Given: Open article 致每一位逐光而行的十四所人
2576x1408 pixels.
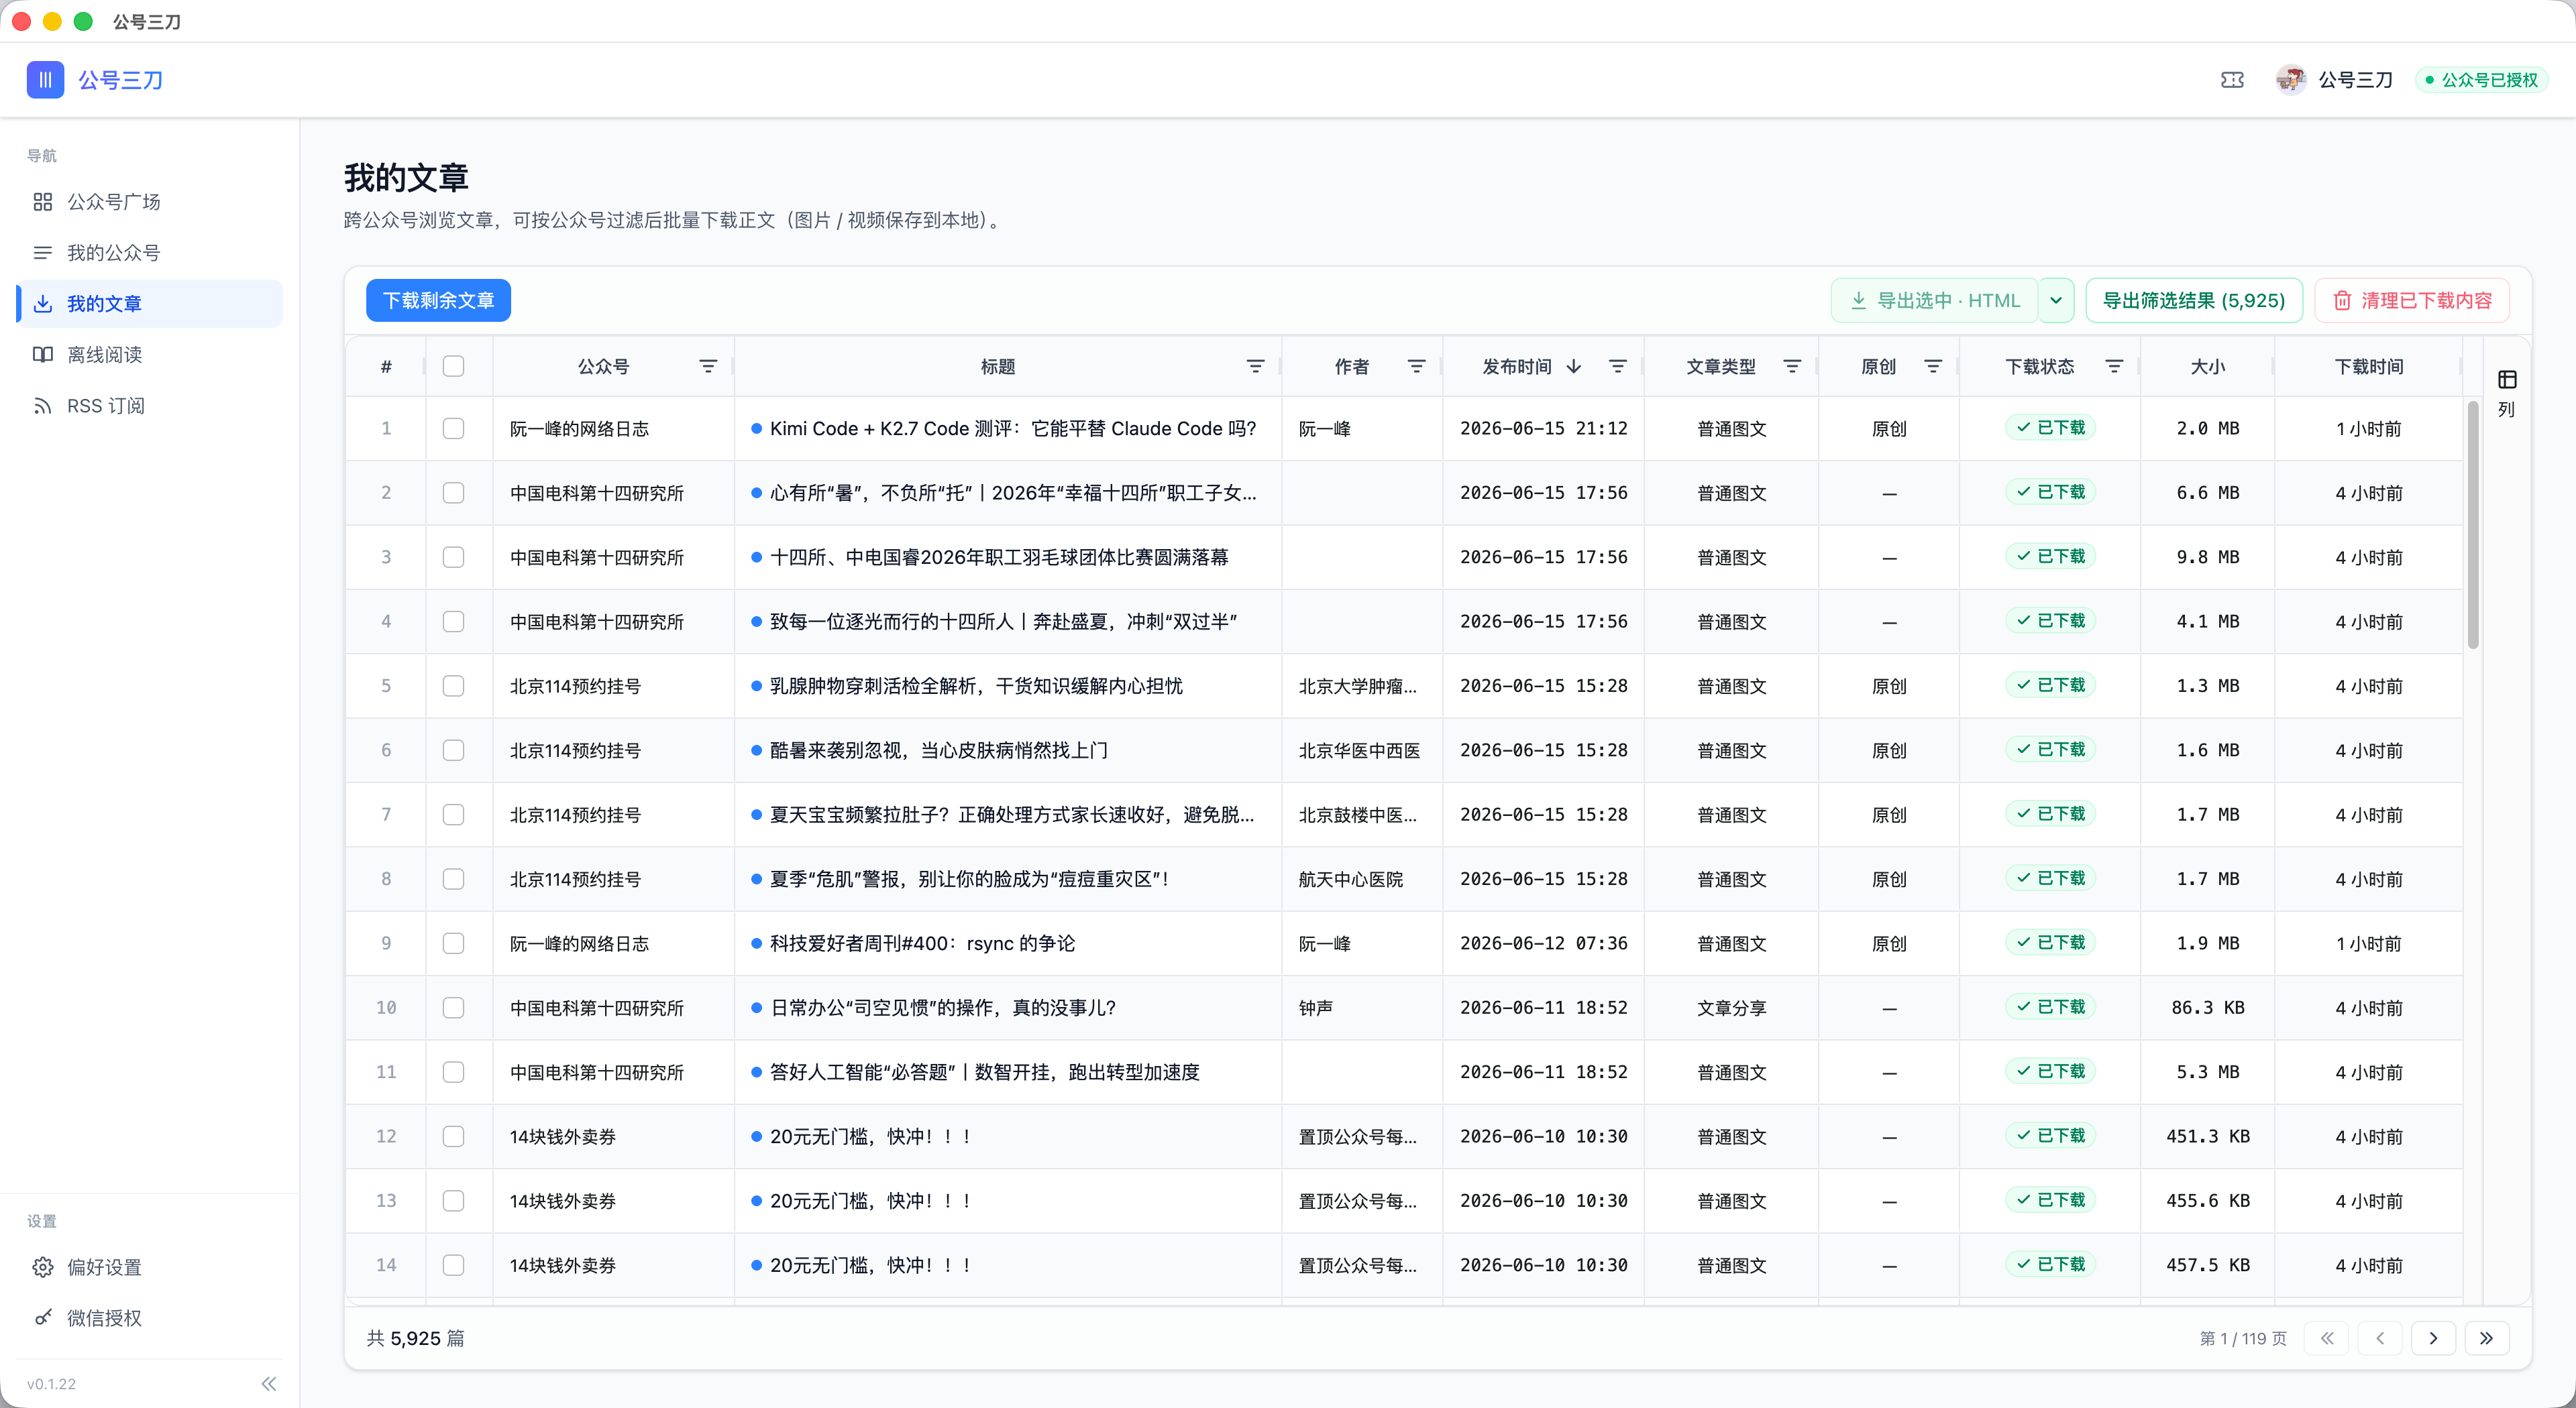Looking at the screenshot, I should [x=1004, y=622].
